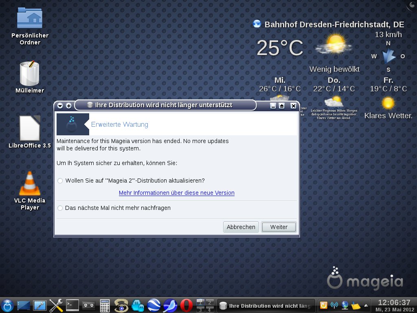Open the telephone-with-eye panel icon
This screenshot has height=313, width=417.
tap(121, 305)
